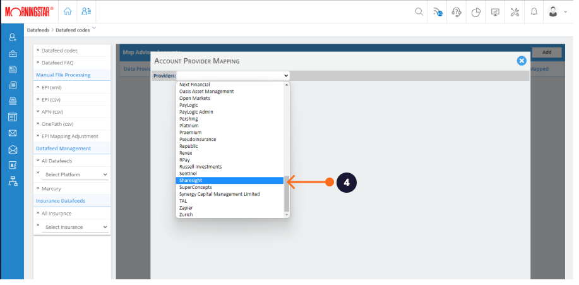Select Zurich provider
579x285 pixels.
click(230, 214)
